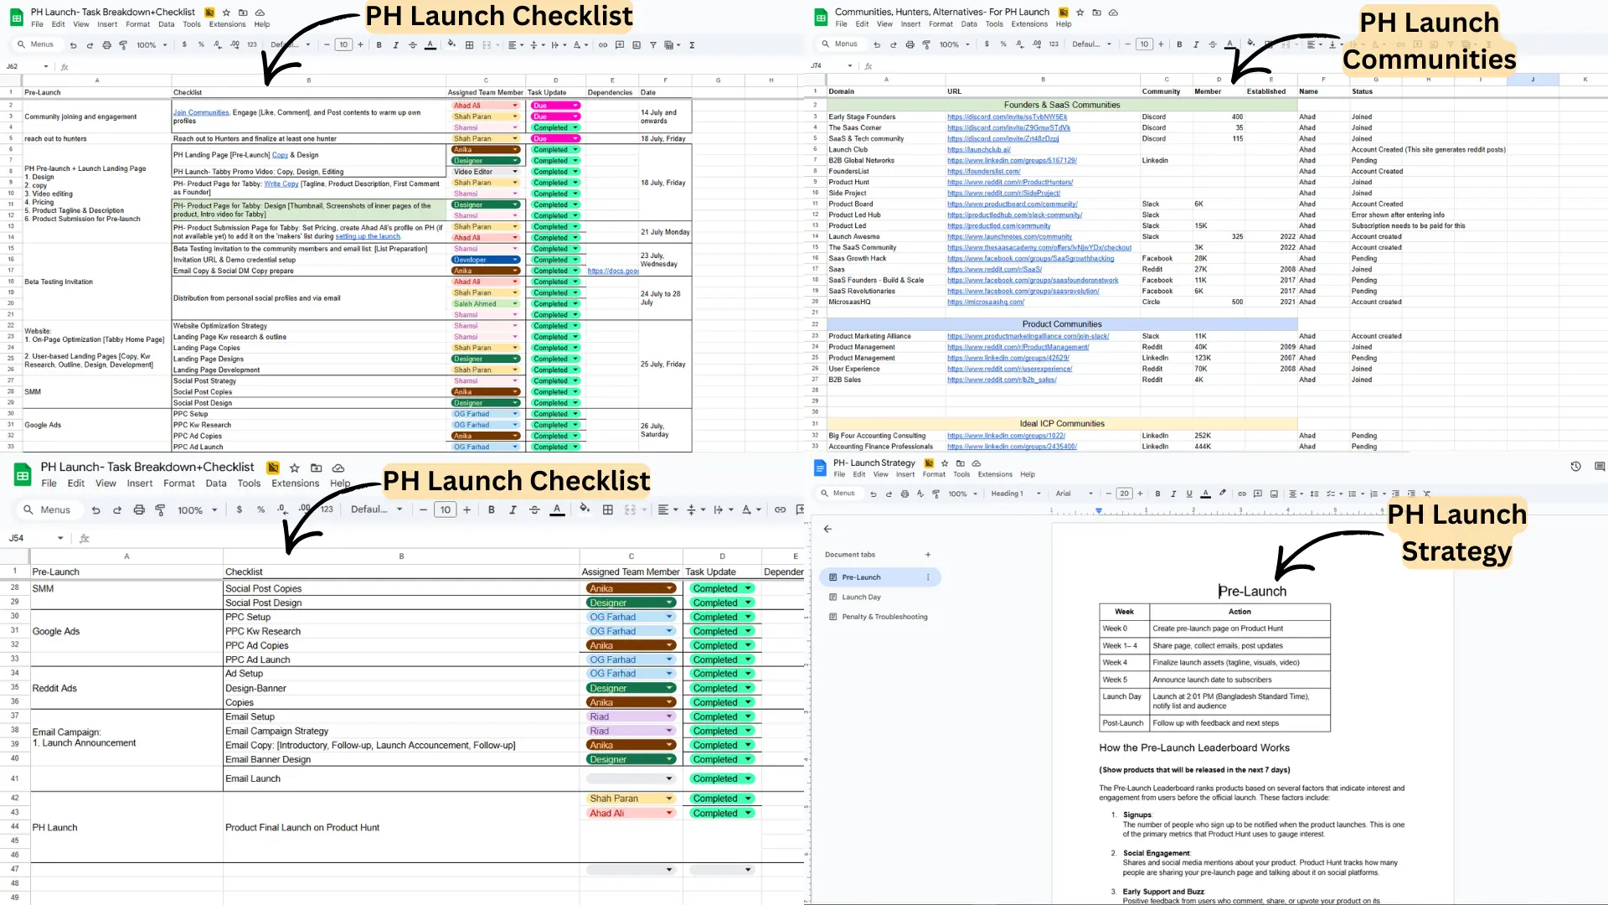Switch to the Launch Day document tab
Screen dimensions: 1608x905
[861, 597]
